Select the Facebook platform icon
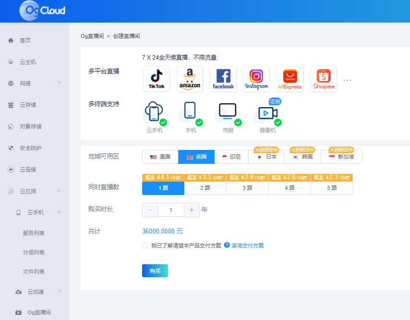The height and width of the screenshot is (320, 410). 223,79
